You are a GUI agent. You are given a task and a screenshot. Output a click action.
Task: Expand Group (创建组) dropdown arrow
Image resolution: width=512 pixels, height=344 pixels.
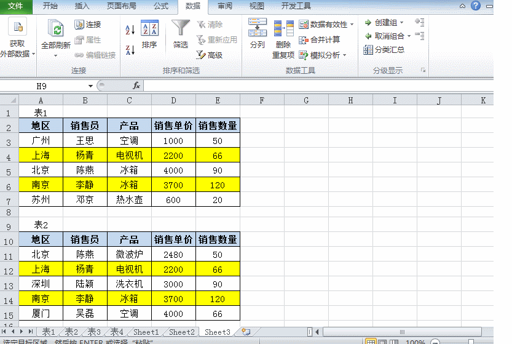pyautogui.click(x=401, y=23)
